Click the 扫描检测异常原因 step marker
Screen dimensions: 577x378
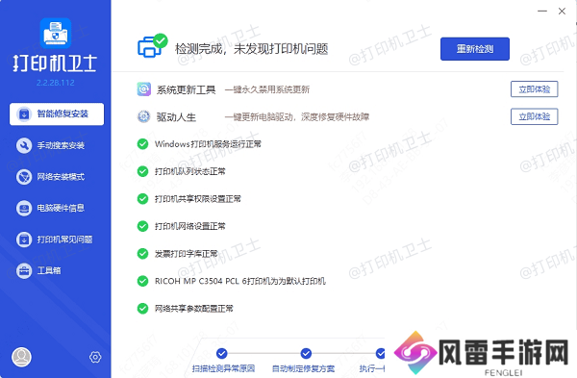(x=221, y=353)
